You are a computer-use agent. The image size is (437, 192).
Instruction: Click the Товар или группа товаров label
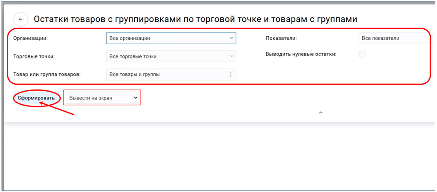point(47,74)
